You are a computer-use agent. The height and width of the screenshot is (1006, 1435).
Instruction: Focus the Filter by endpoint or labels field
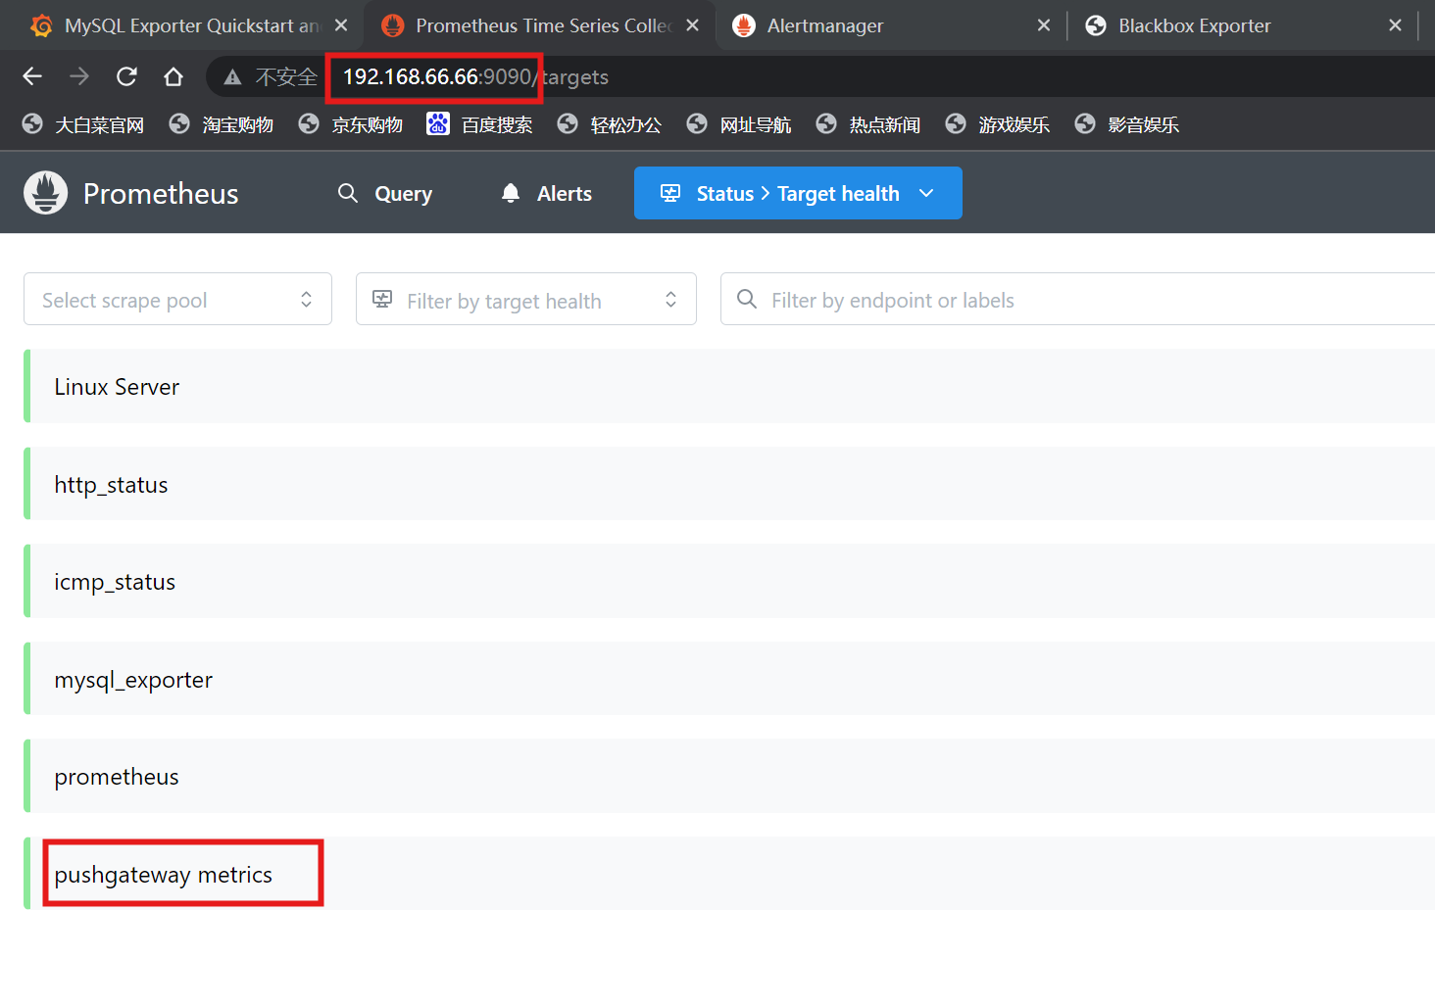click(x=1077, y=299)
